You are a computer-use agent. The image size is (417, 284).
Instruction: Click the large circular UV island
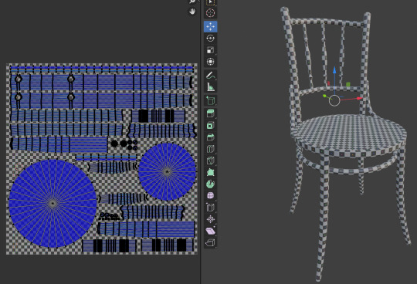53,203
